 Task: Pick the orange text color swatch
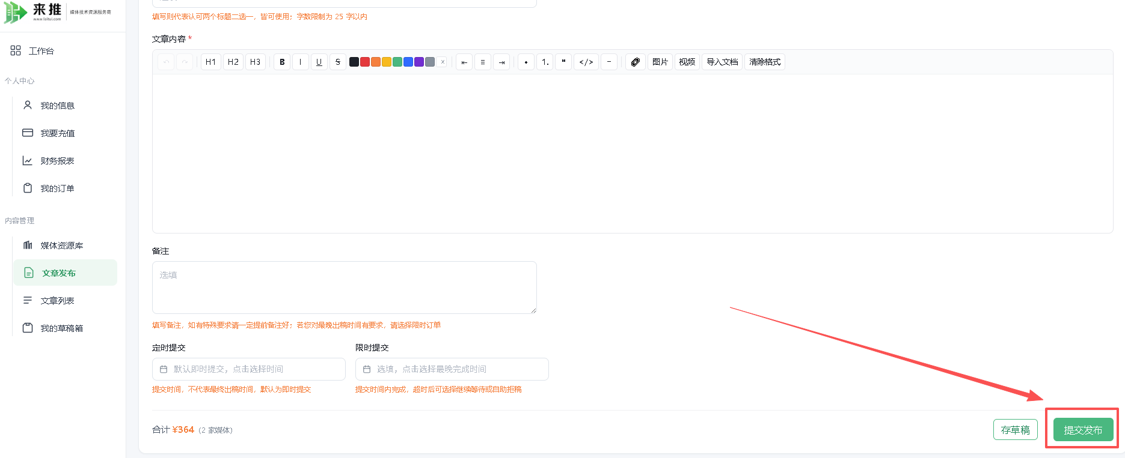point(376,62)
